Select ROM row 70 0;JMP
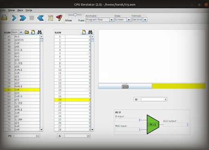209x150 pixels. coord(22,120)
